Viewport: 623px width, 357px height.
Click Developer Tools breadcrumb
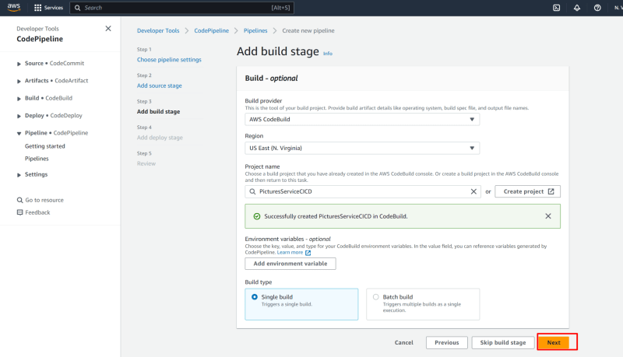coord(158,30)
